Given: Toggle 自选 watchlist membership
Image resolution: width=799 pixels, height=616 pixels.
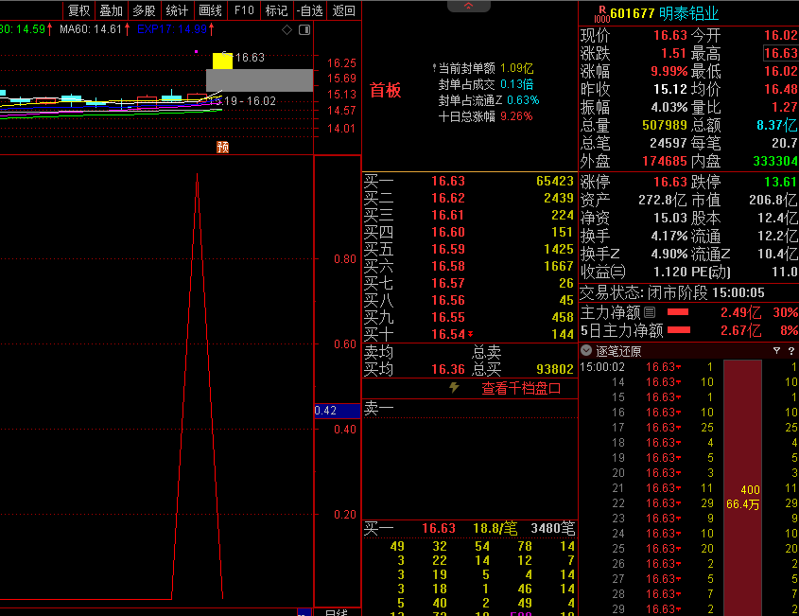Looking at the screenshot, I should tap(308, 10).
